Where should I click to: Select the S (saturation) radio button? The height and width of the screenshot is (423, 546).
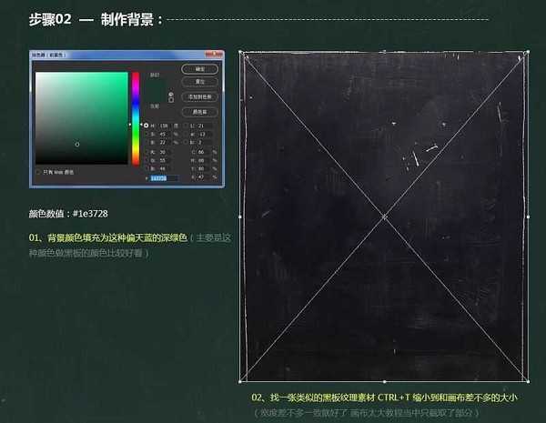147,133
